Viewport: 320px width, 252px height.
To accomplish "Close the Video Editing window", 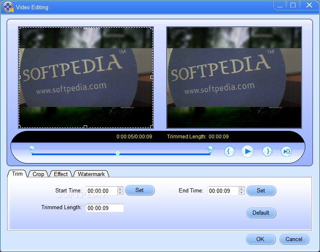I will click(309, 5).
